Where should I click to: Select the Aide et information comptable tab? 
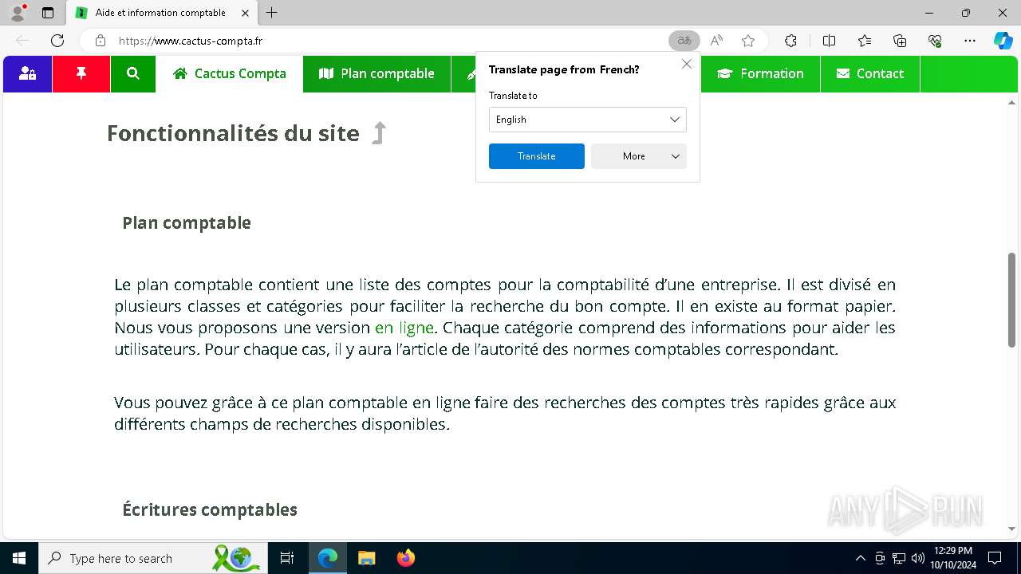click(x=161, y=13)
